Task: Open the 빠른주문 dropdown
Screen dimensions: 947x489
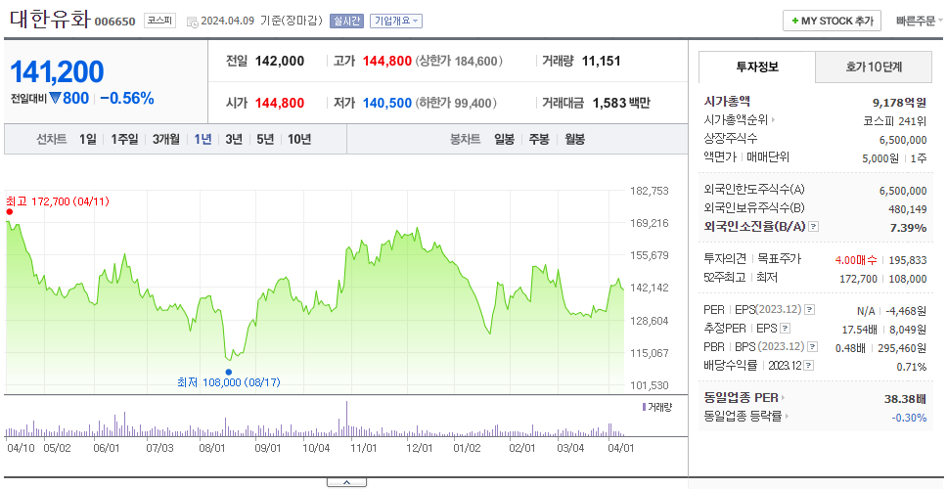Action: [920, 22]
